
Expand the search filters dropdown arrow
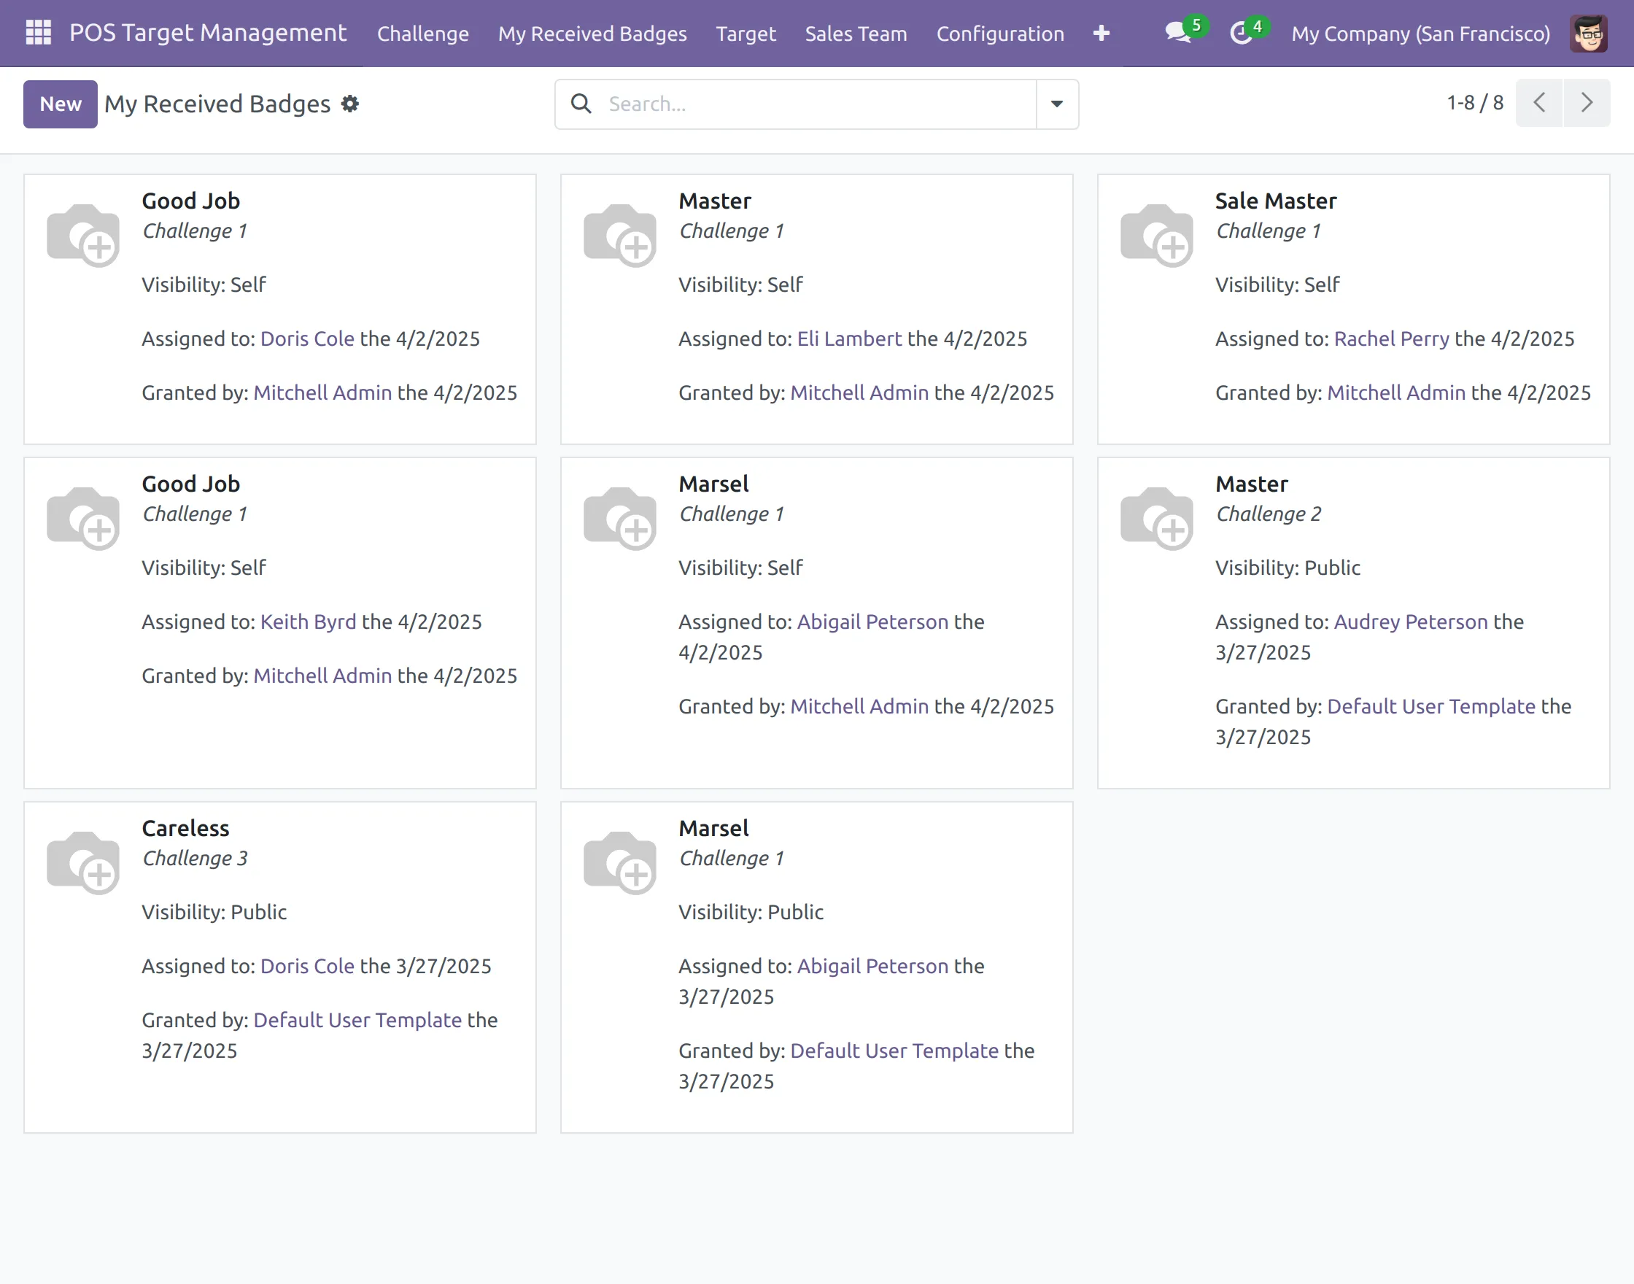click(1056, 104)
